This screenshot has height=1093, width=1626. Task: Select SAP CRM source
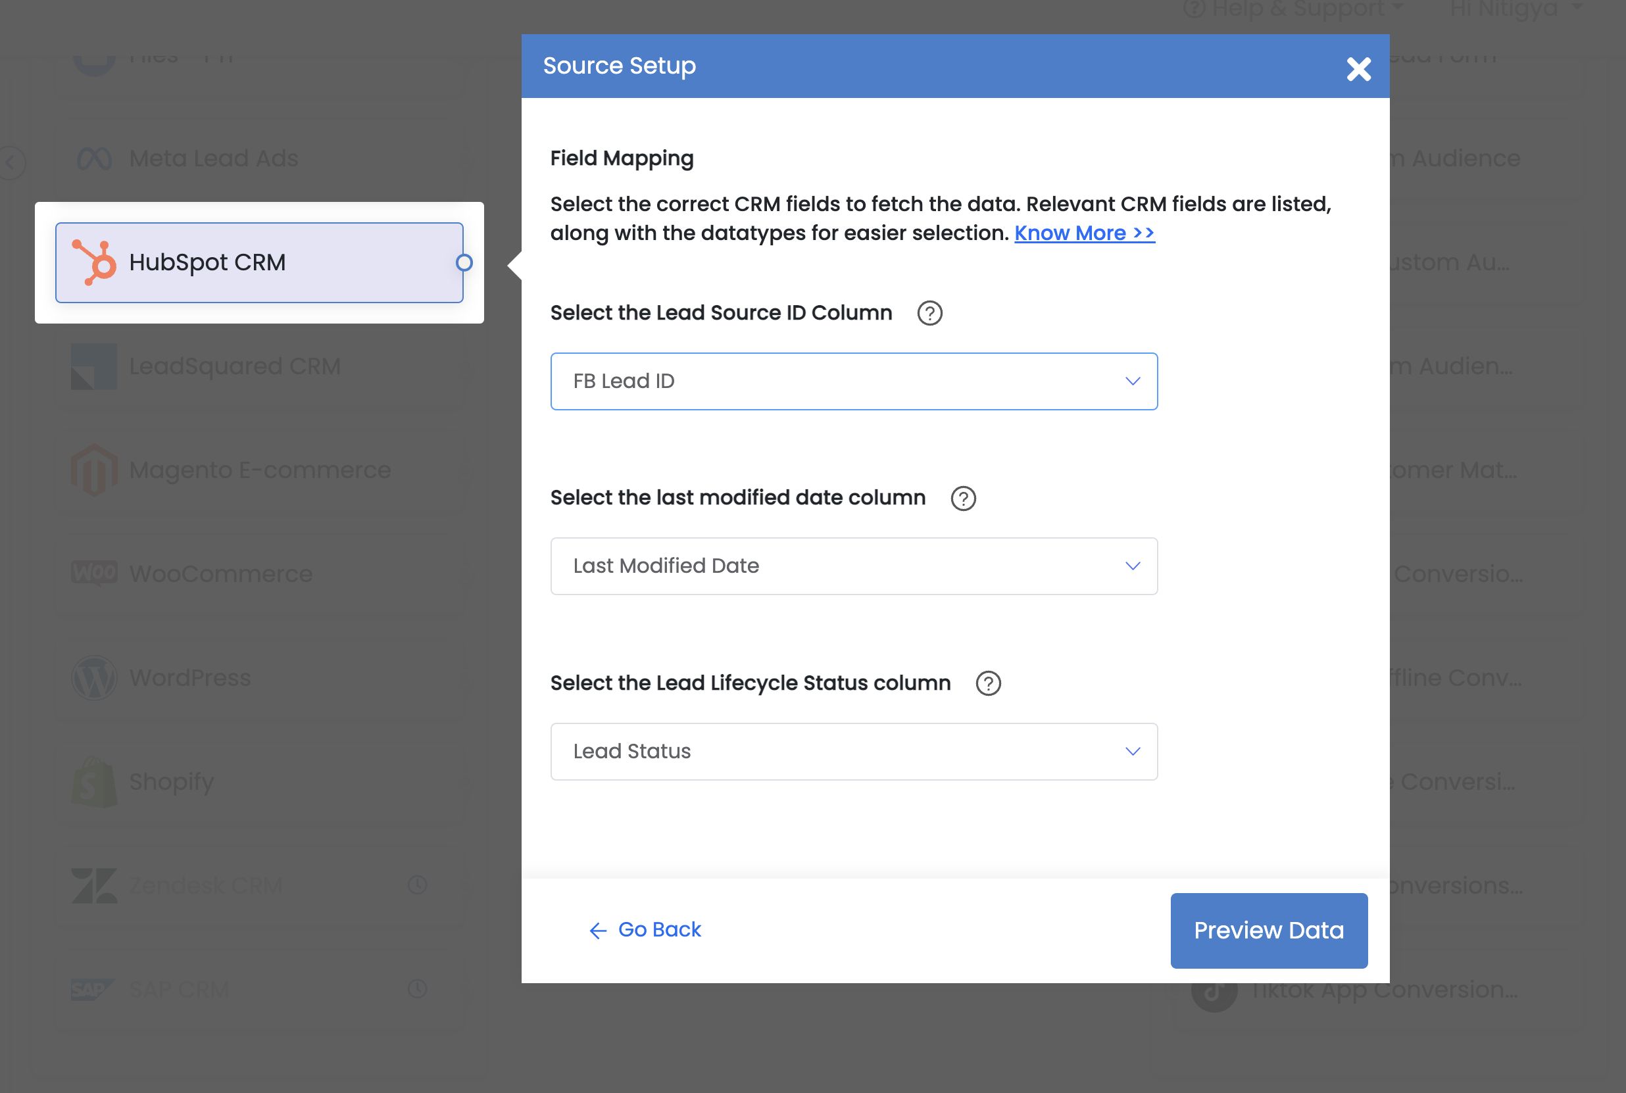tap(259, 990)
